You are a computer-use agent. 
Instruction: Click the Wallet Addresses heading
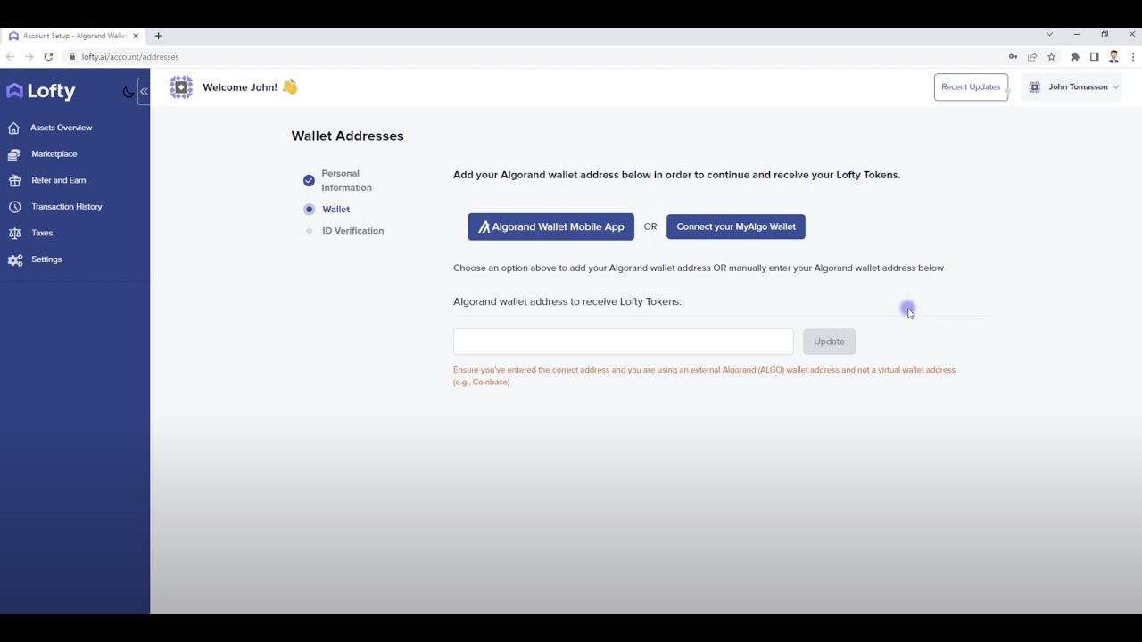[x=347, y=136]
